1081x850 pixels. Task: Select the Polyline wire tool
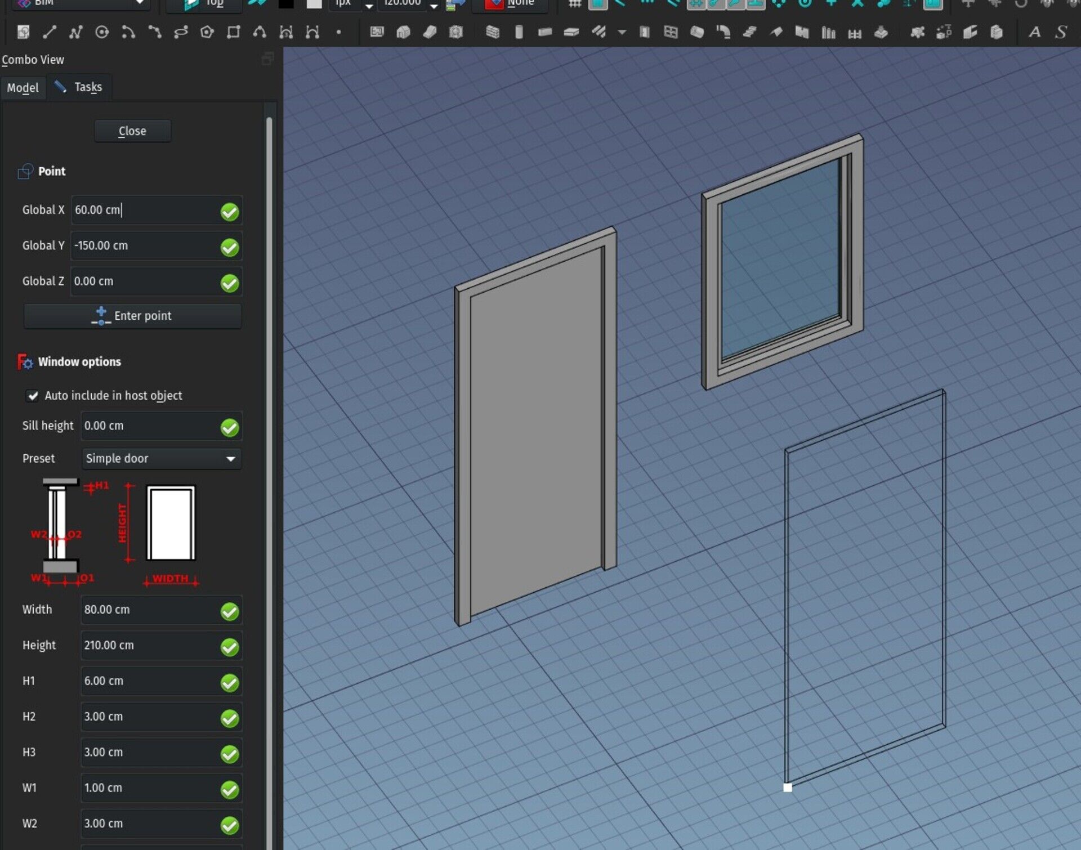(x=75, y=32)
